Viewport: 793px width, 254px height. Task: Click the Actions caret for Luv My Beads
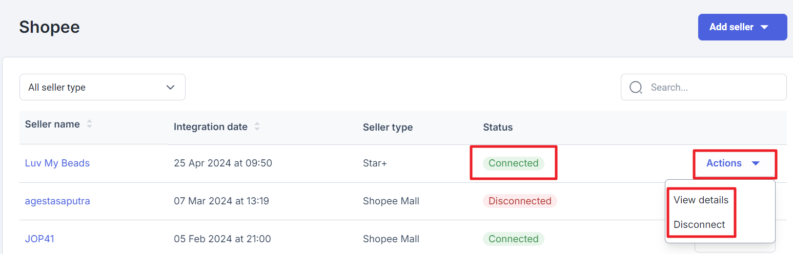tap(756, 163)
